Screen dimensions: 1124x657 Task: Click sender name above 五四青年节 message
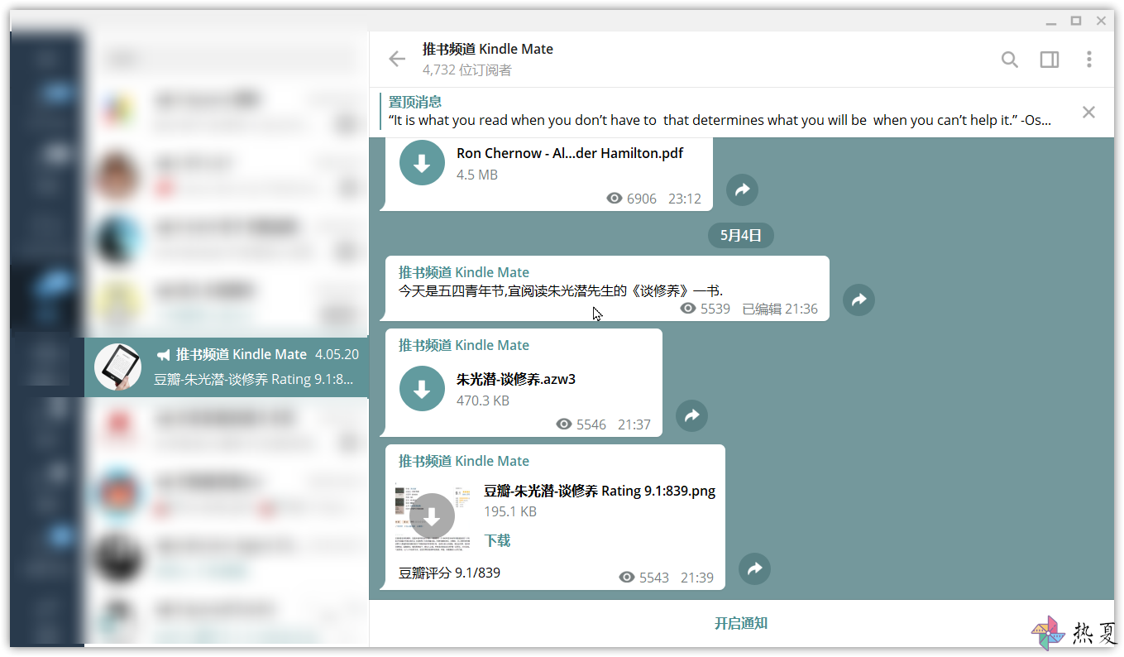coord(463,272)
